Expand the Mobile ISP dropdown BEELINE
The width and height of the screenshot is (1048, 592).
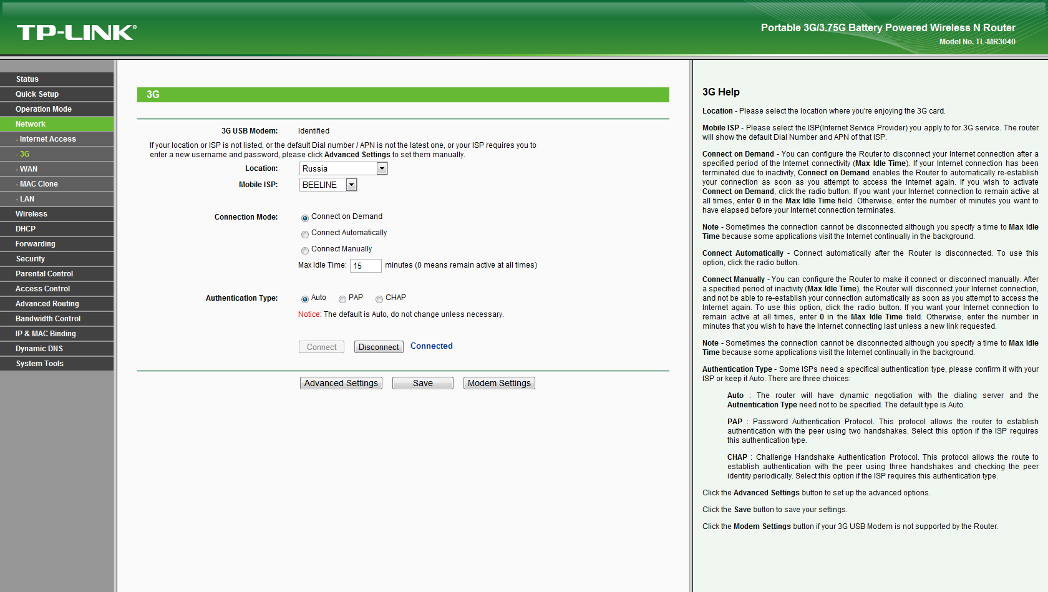pyautogui.click(x=328, y=185)
